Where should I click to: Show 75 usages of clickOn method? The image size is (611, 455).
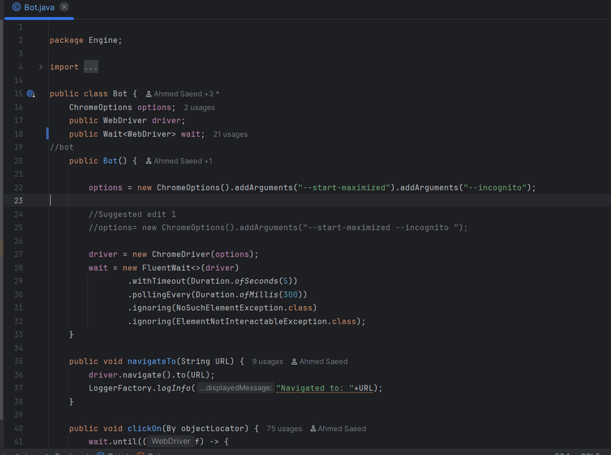tap(284, 429)
